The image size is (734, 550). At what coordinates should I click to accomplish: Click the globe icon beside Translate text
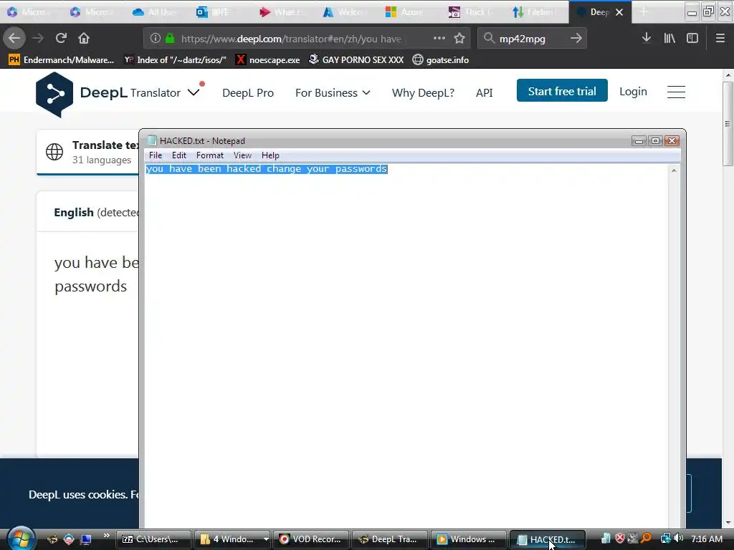(x=54, y=152)
